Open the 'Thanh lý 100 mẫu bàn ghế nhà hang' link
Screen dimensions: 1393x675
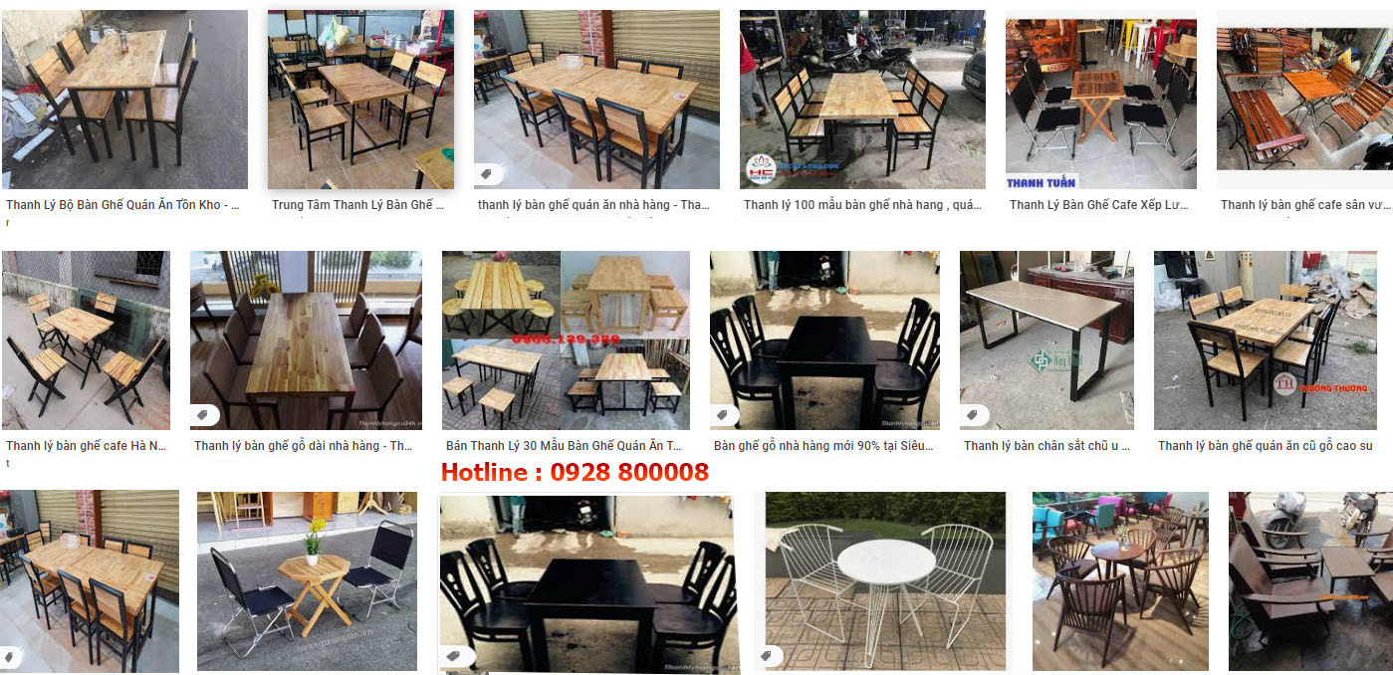[862, 205]
